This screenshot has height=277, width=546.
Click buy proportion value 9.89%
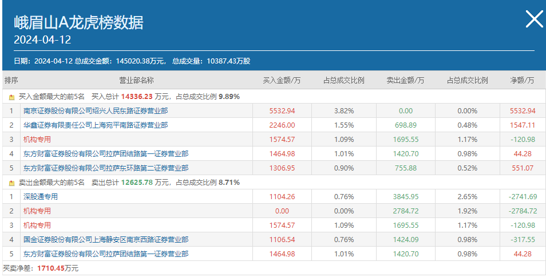[x=229, y=97]
